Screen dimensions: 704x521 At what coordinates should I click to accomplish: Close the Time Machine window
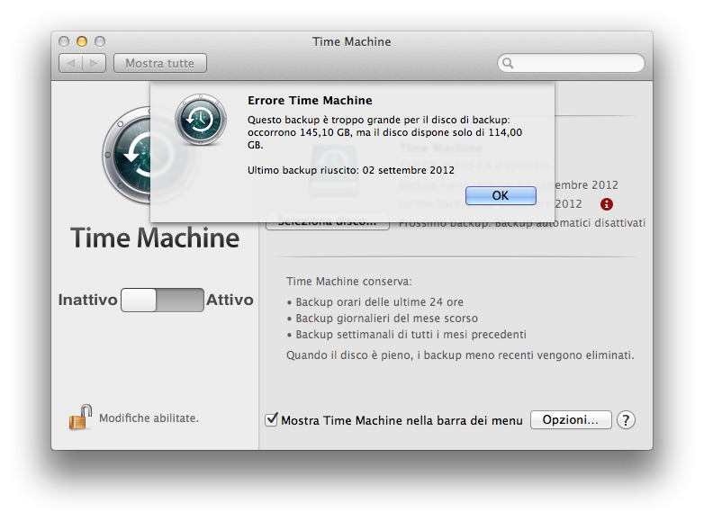tap(64, 41)
